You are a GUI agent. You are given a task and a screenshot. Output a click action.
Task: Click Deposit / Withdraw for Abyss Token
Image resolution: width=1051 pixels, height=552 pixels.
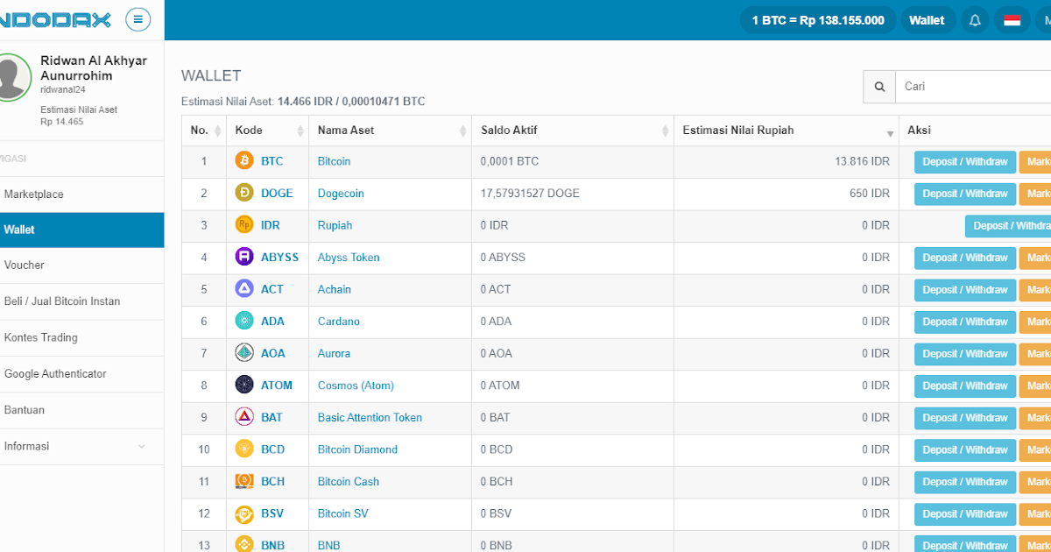pos(965,258)
